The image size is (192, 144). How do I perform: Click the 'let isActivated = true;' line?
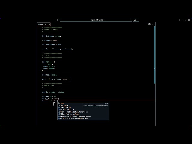click(x=52, y=45)
